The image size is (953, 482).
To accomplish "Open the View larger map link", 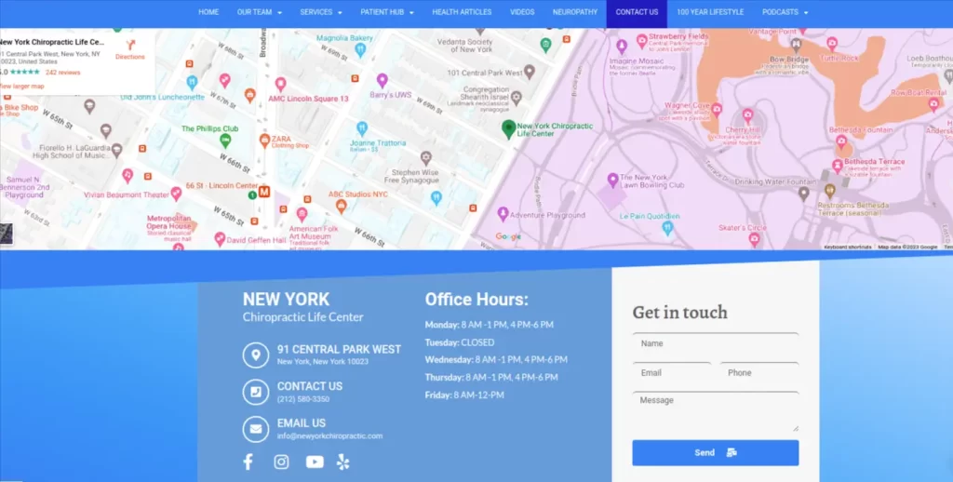I will point(21,87).
